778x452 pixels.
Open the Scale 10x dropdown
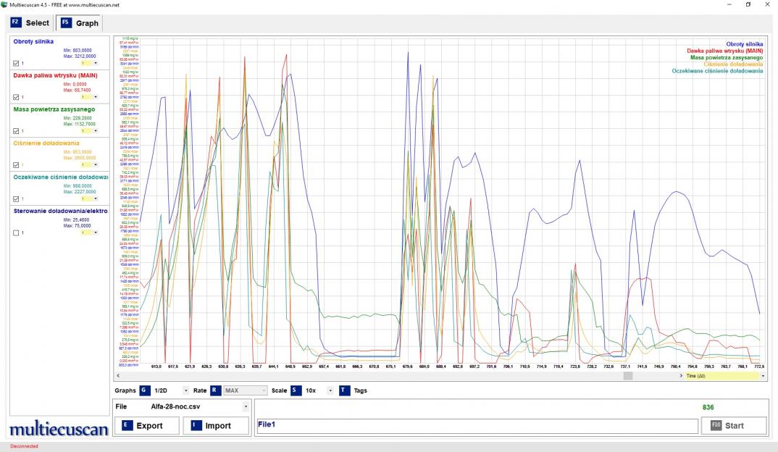pos(330,390)
